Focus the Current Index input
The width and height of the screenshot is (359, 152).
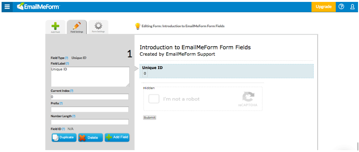pyautogui.click(x=90, y=97)
